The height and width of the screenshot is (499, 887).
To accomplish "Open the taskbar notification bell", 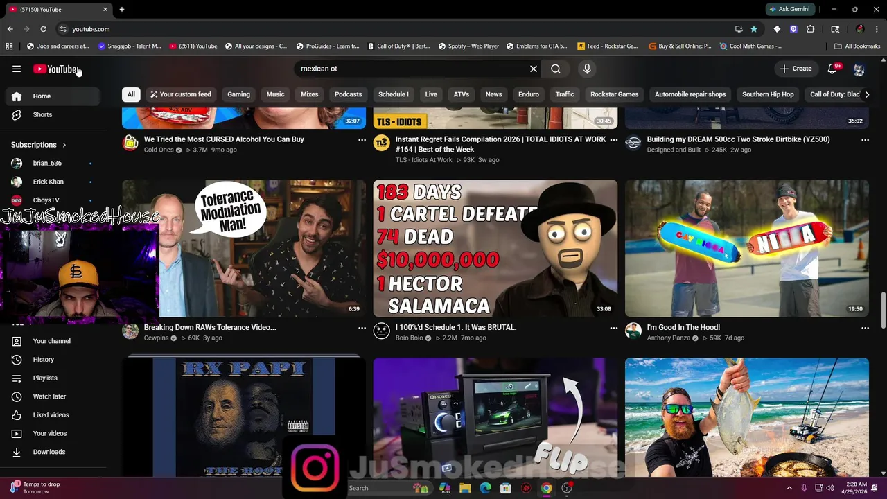I will tap(875, 488).
